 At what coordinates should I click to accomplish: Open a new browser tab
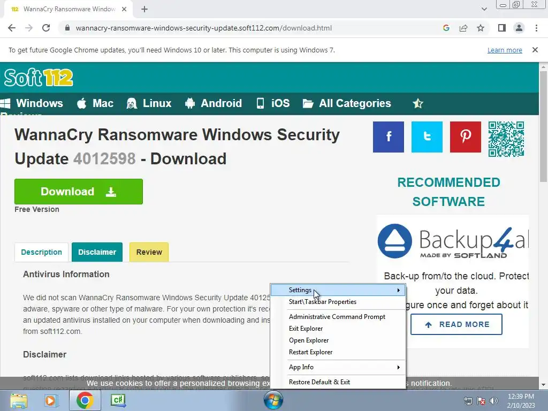coord(144,9)
